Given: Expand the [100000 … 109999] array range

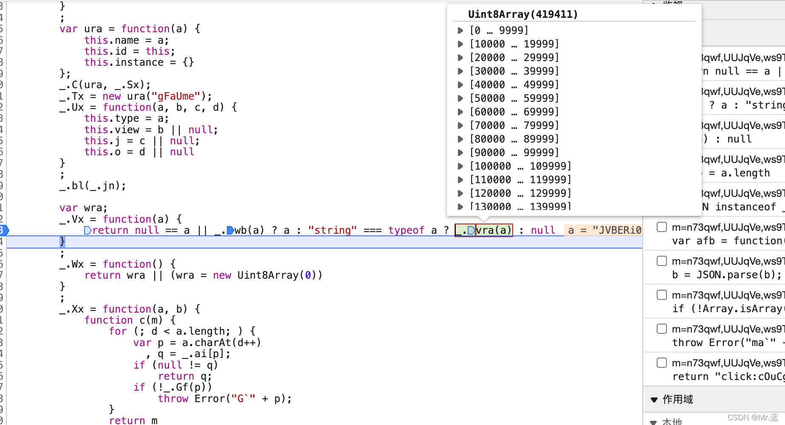Looking at the screenshot, I should [x=460, y=166].
